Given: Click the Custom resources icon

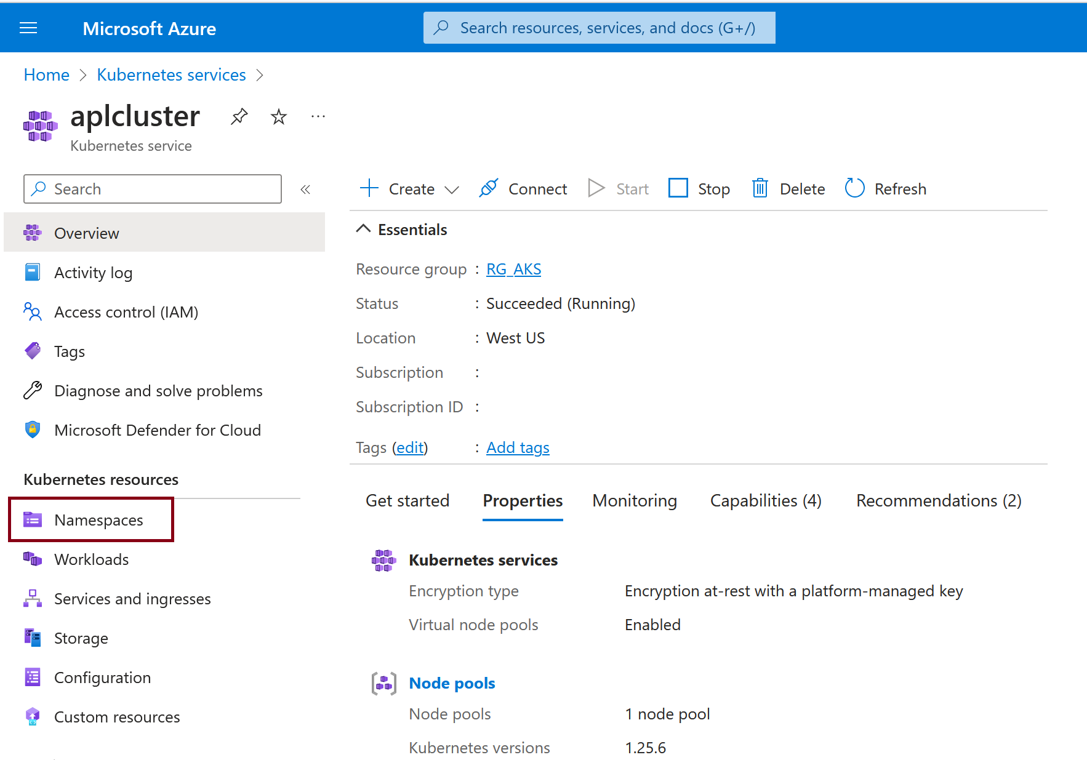Looking at the screenshot, I should tap(33, 716).
